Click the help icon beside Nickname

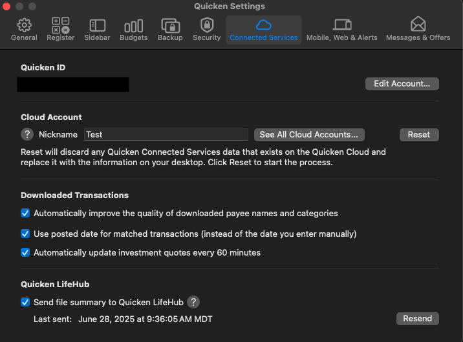27,135
